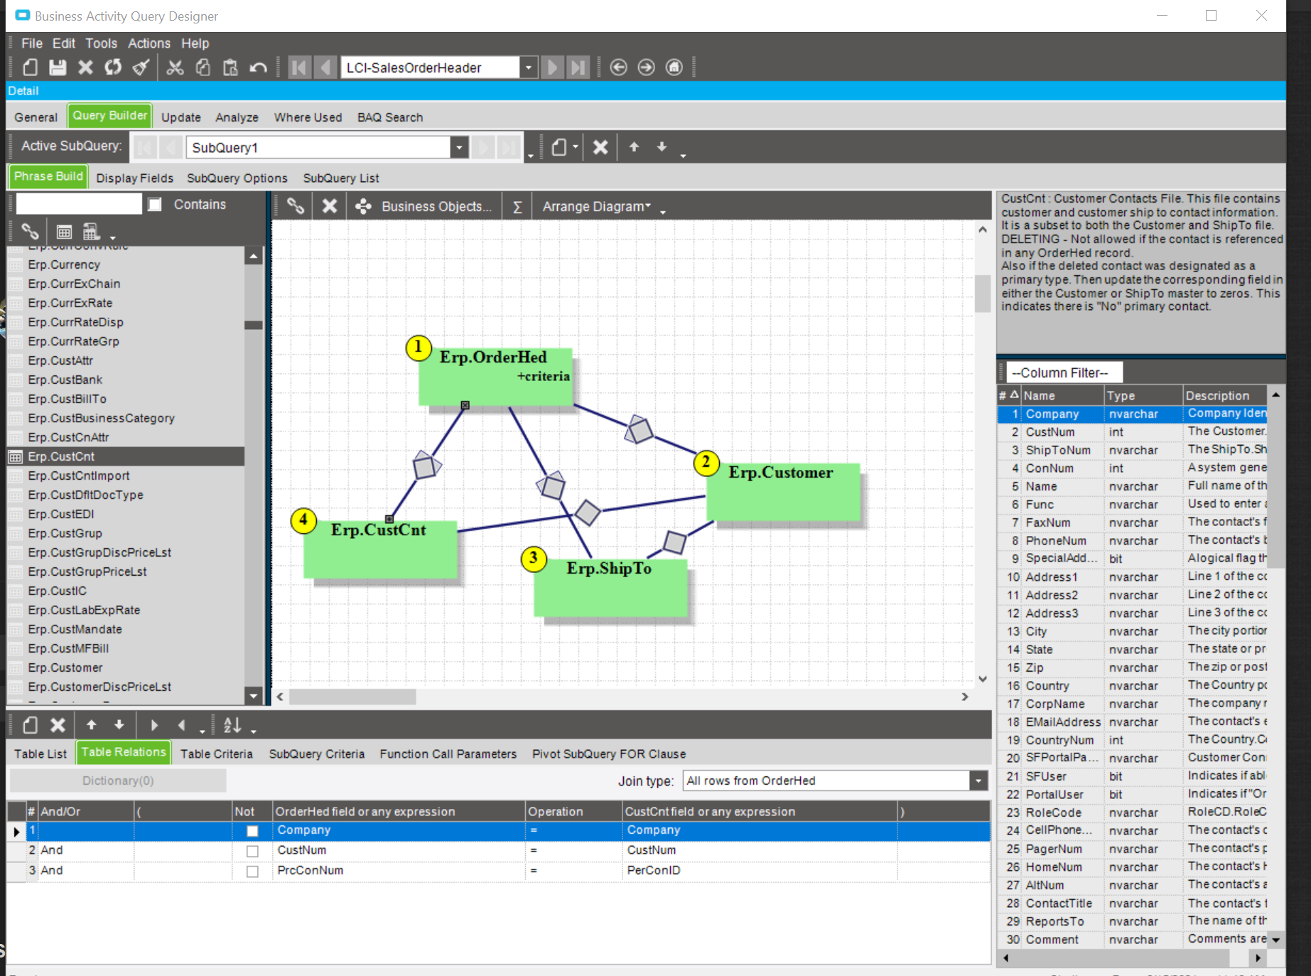Open the LCI-SalesOrderHeader query dropdown
This screenshot has height=976, width=1311.
pyautogui.click(x=528, y=68)
